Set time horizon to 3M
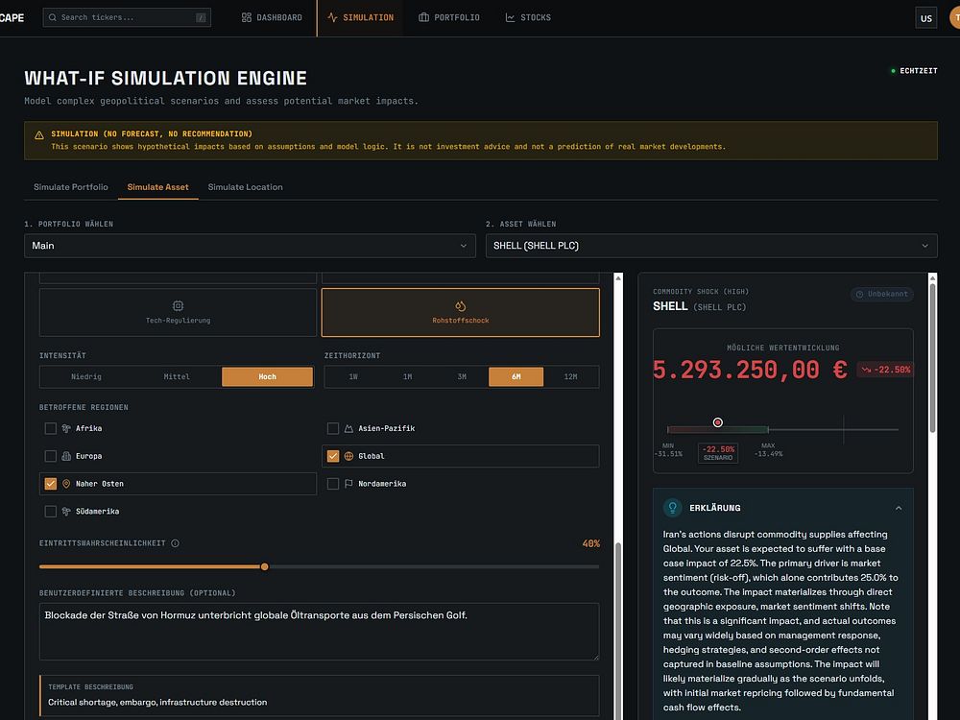This screenshot has width=960, height=720. [462, 376]
